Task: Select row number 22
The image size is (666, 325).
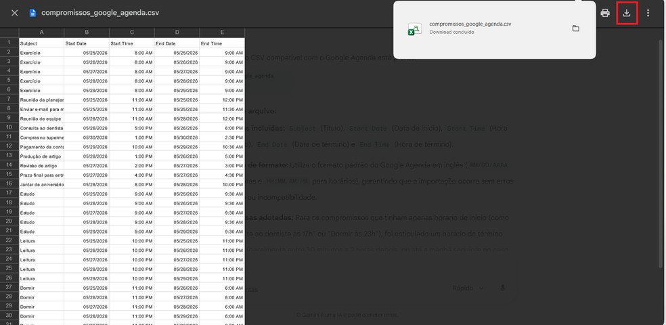Action: (9, 240)
